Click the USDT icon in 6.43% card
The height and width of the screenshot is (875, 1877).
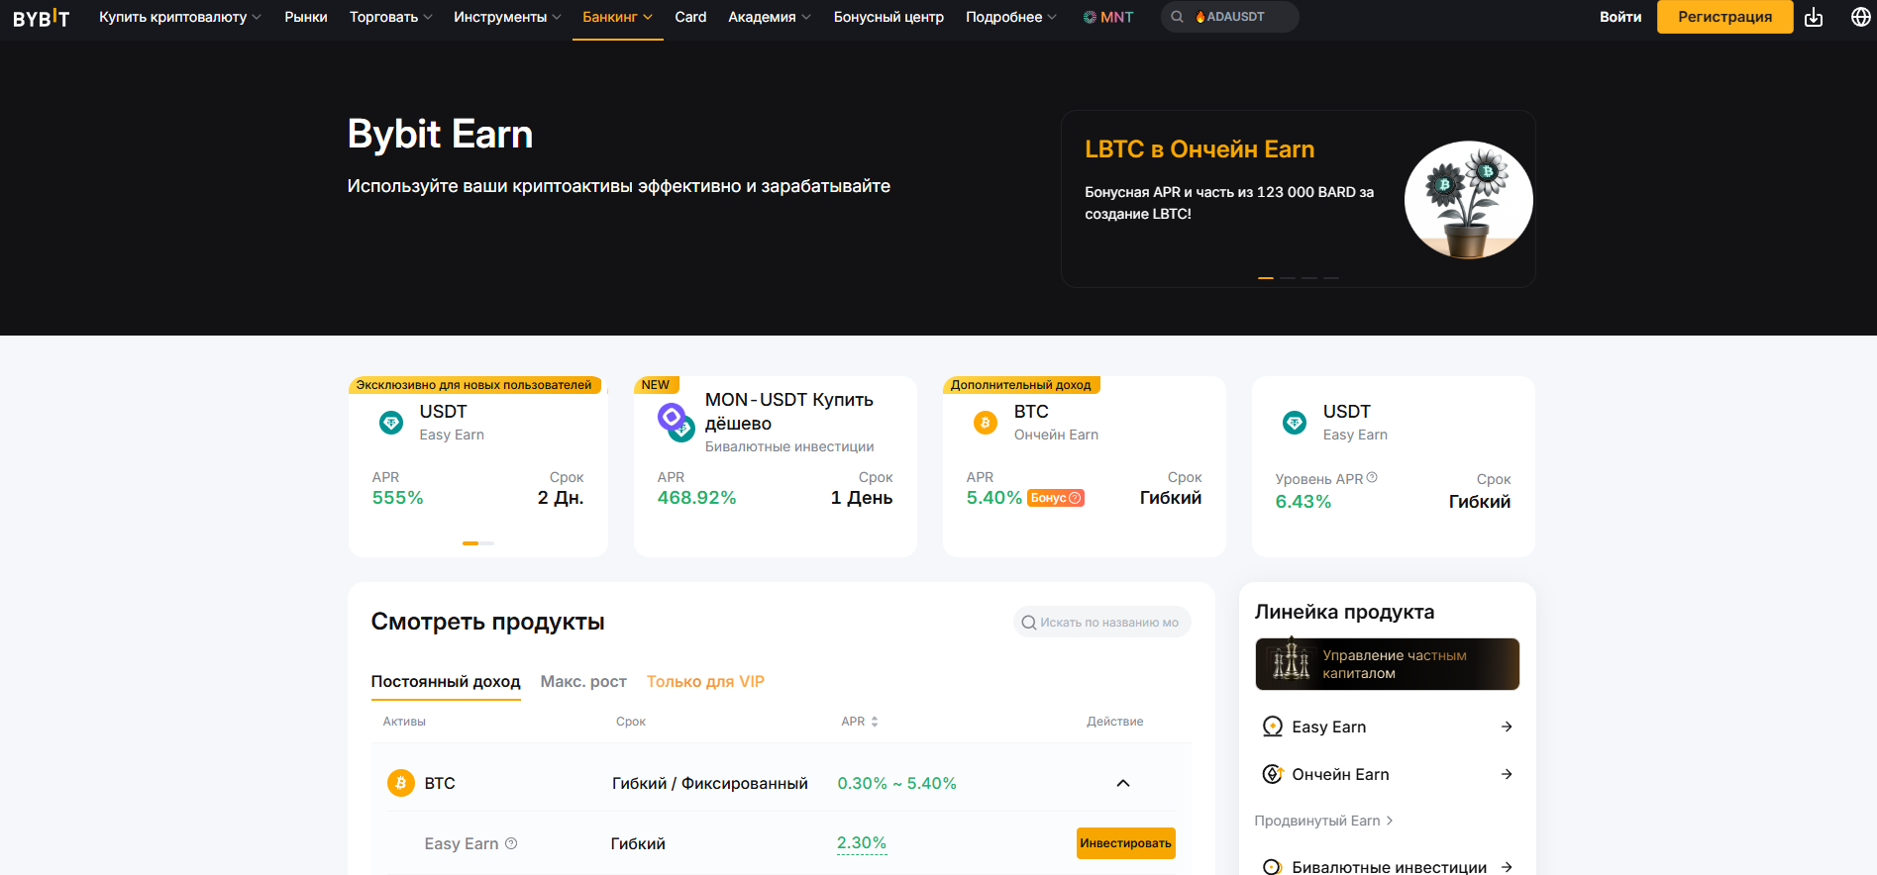1295,423
